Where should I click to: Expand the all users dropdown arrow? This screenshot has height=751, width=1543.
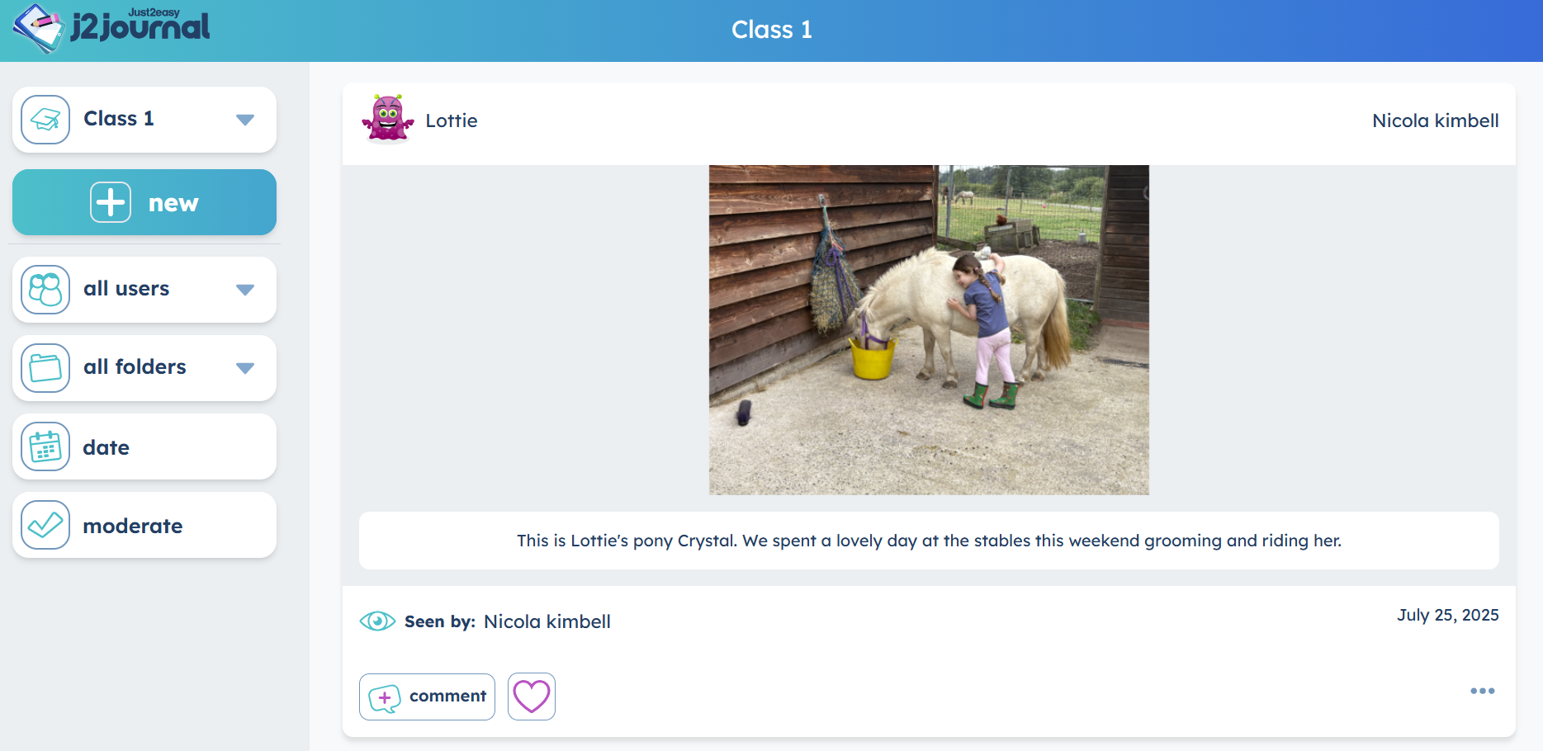click(245, 290)
